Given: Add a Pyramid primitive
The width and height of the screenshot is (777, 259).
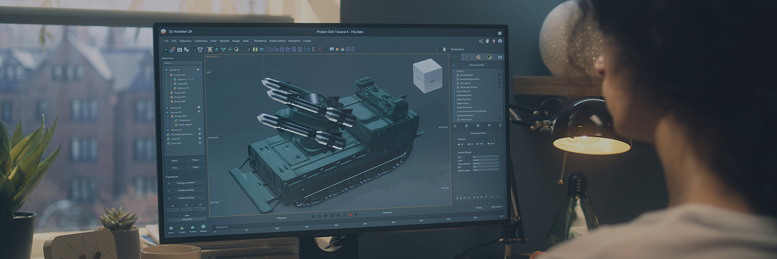Looking at the screenshot, I should coord(193,227).
